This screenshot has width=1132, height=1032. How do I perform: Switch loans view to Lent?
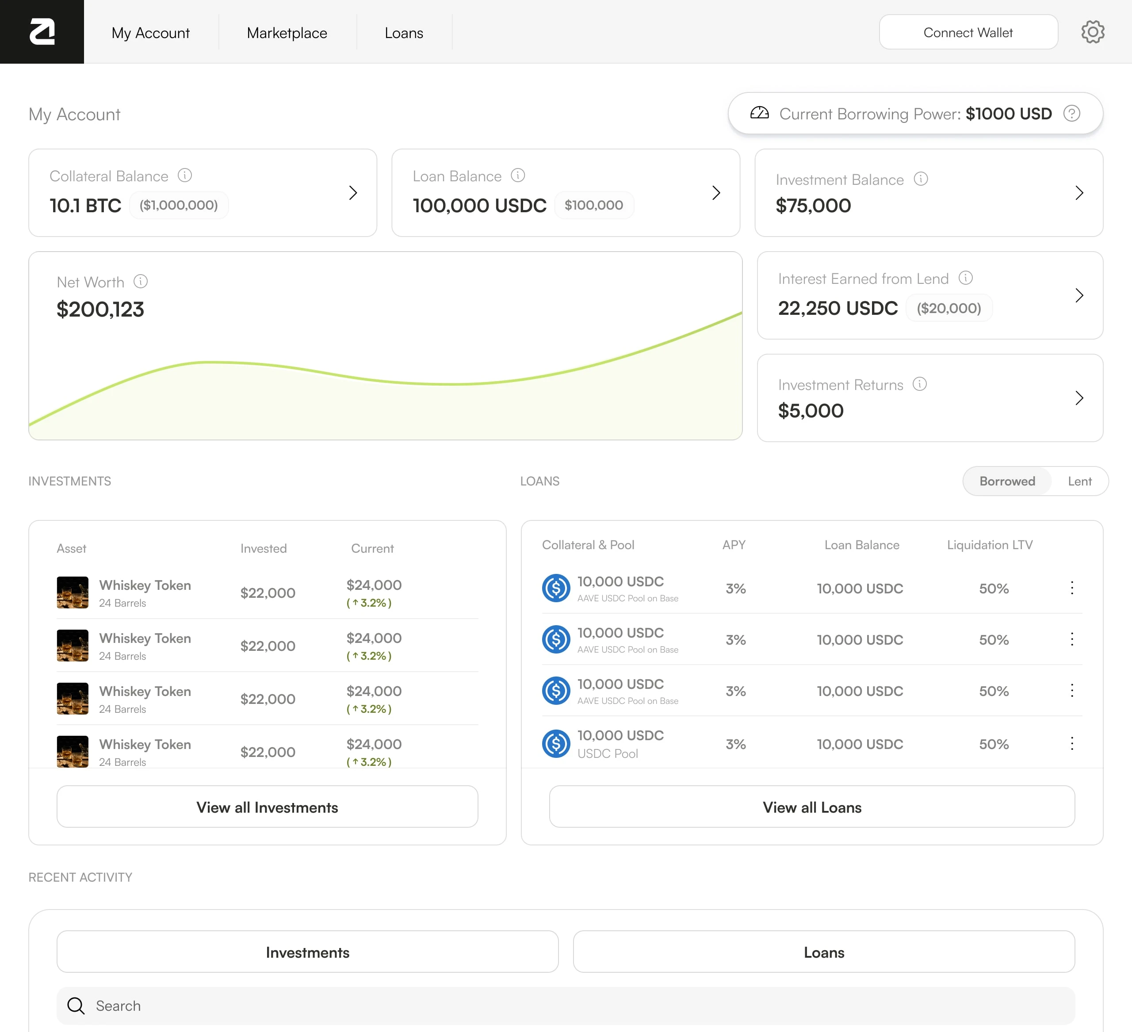(x=1079, y=481)
